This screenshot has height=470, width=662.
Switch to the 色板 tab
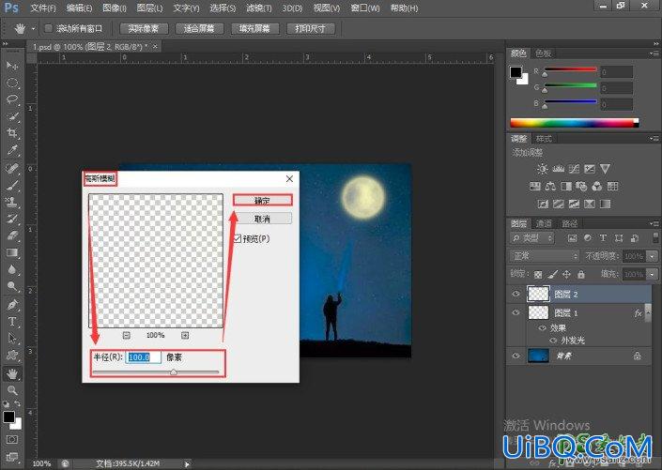click(x=543, y=53)
